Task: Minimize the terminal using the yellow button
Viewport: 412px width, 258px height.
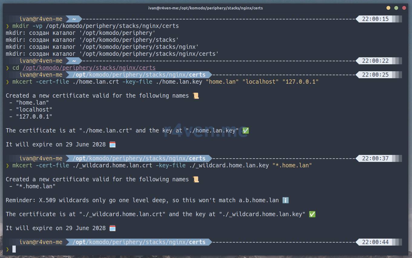Action: [x=388, y=8]
